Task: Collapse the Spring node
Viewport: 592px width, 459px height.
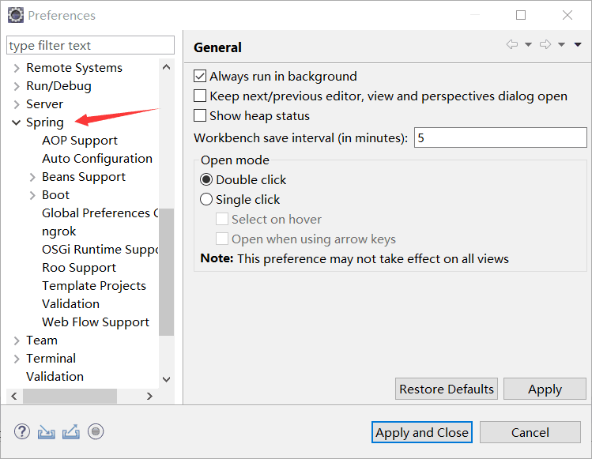Action: click(17, 122)
